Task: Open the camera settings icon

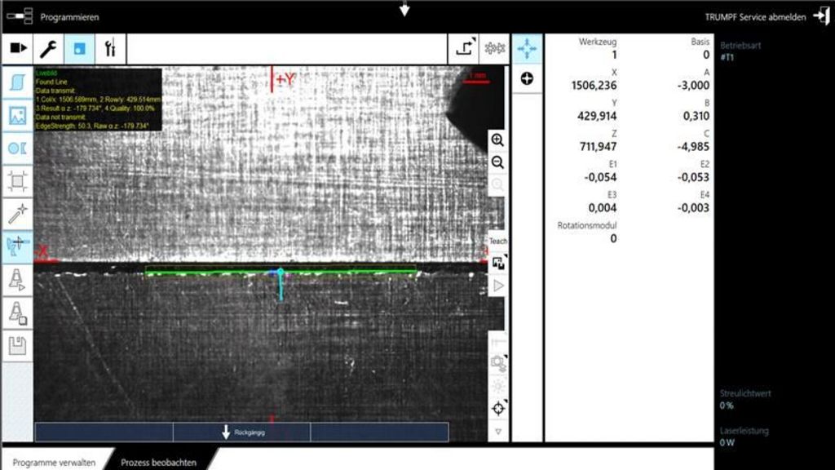Action: tap(498, 363)
